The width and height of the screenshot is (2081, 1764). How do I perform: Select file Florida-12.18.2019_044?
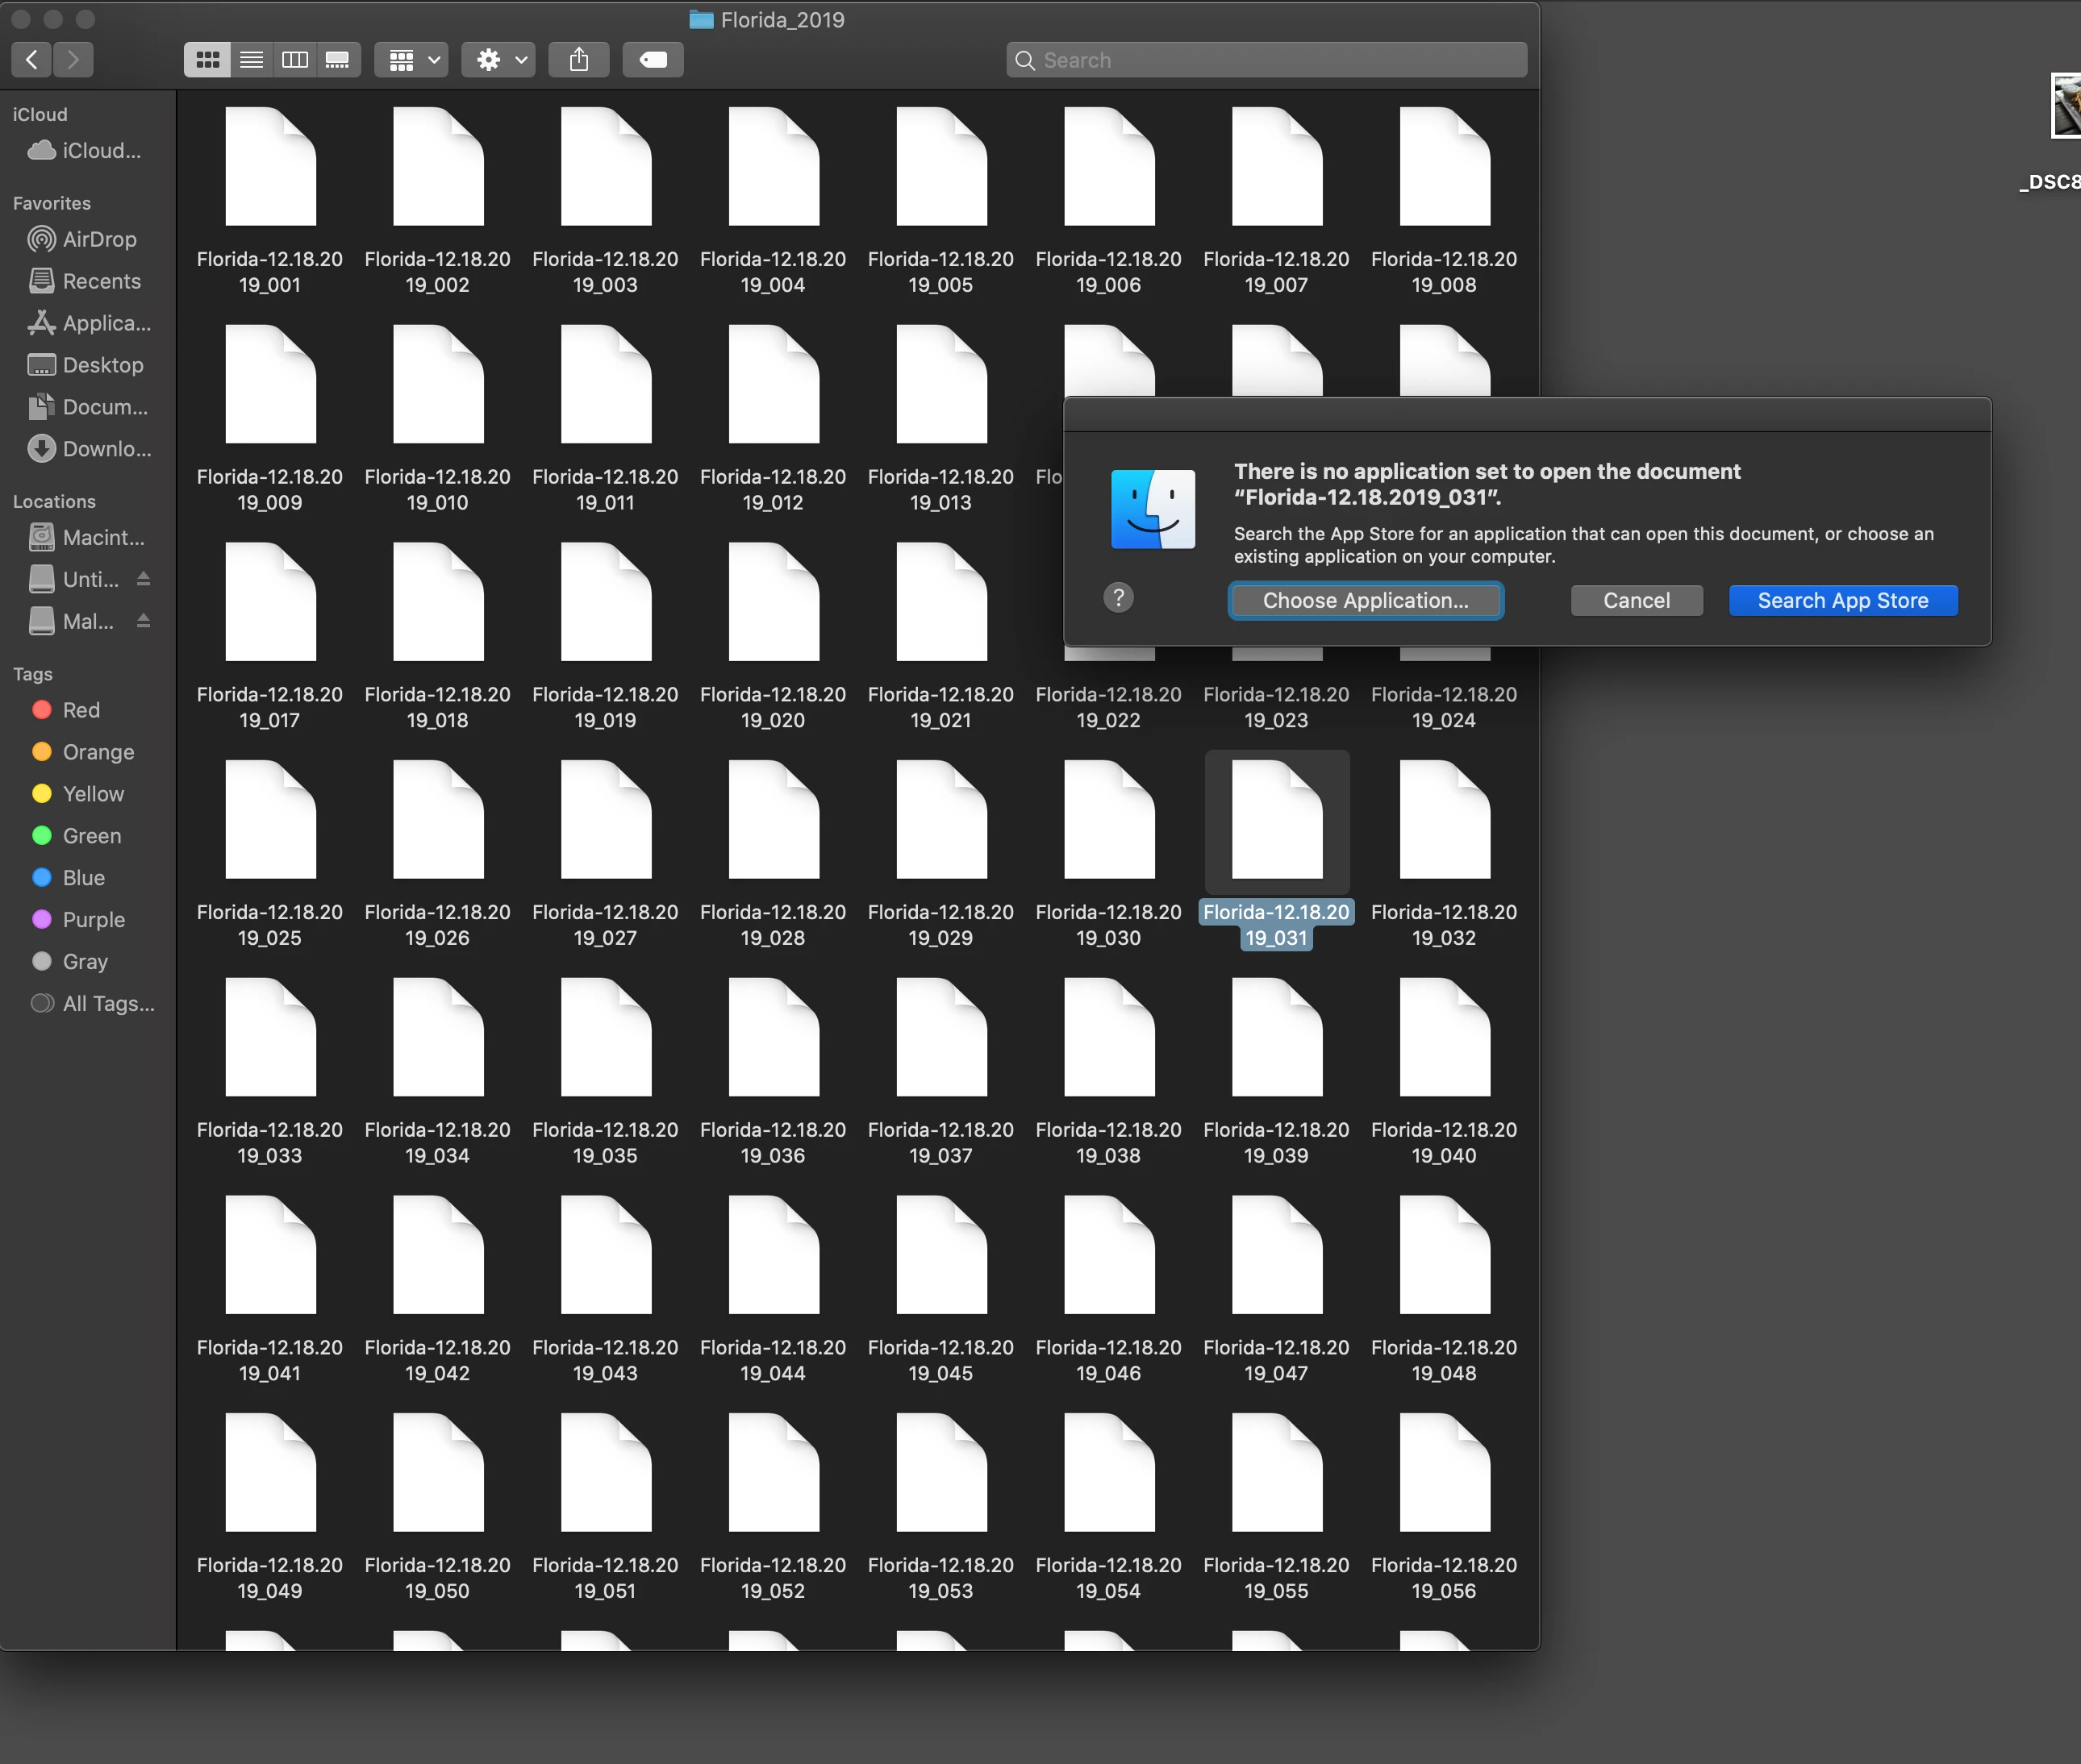coord(774,1255)
